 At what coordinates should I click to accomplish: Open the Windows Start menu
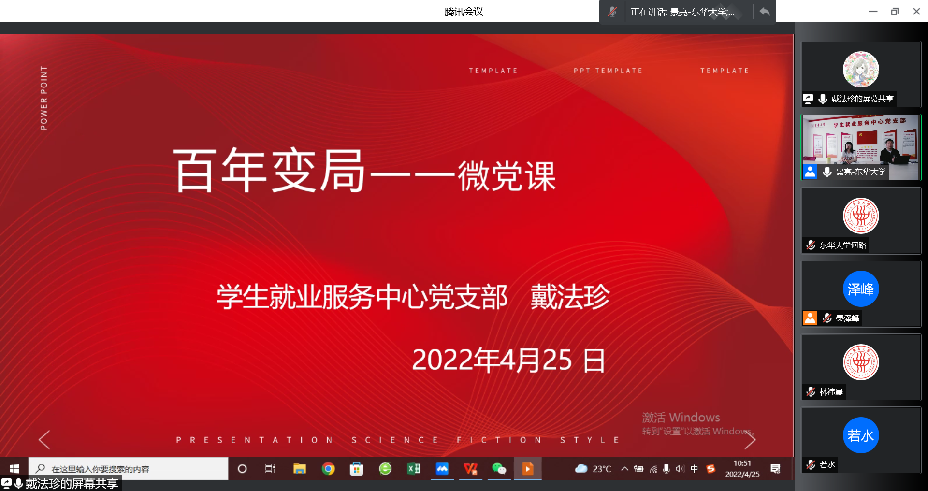[x=14, y=468]
